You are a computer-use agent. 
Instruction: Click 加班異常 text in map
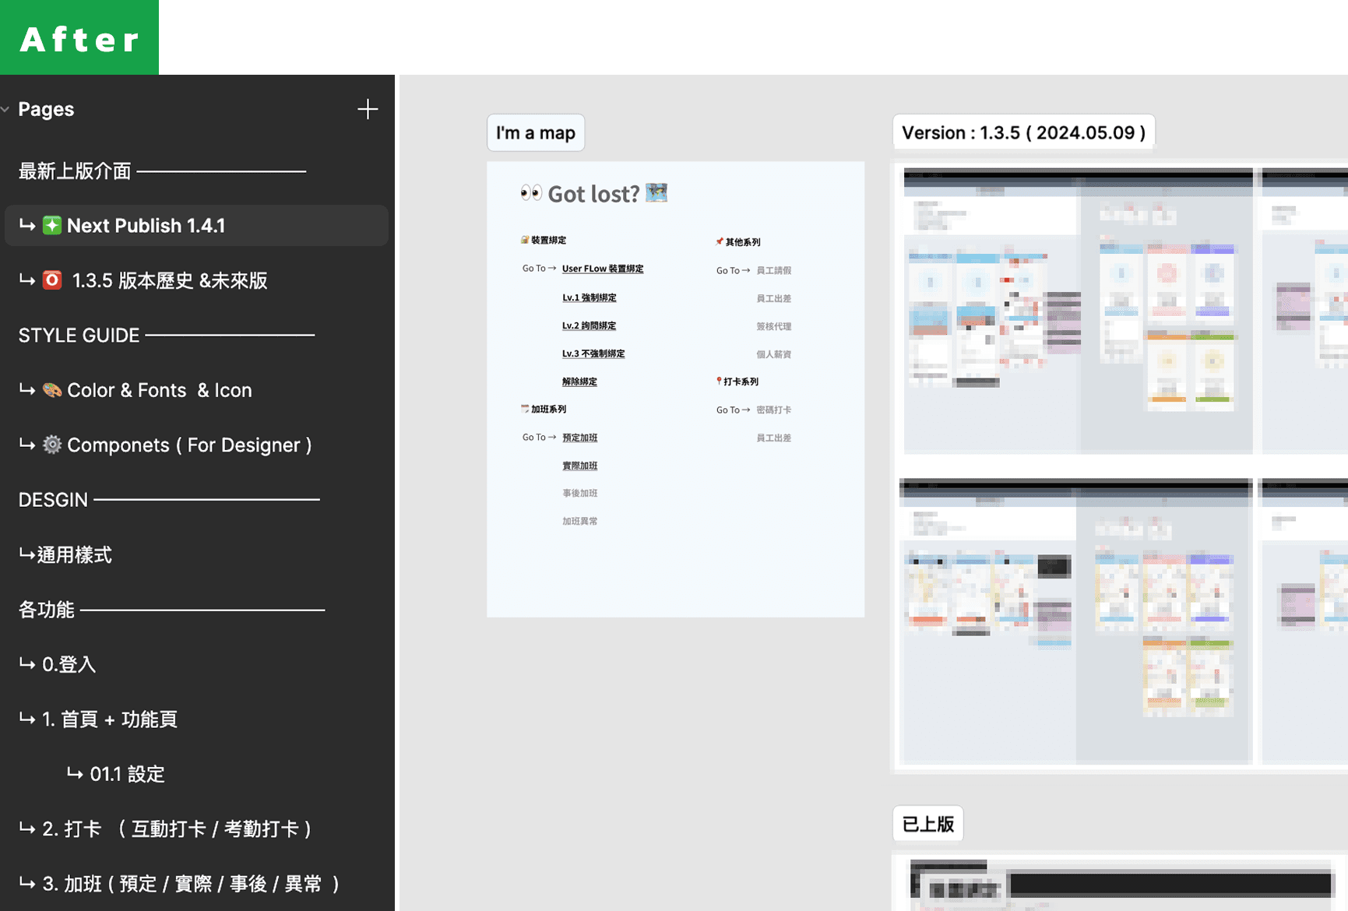[x=580, y=521]
